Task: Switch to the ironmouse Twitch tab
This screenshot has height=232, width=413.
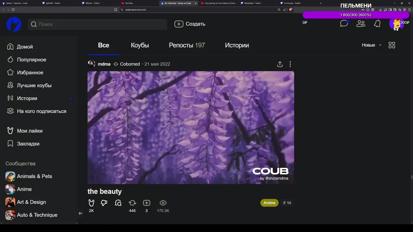Action: point(298,3)
